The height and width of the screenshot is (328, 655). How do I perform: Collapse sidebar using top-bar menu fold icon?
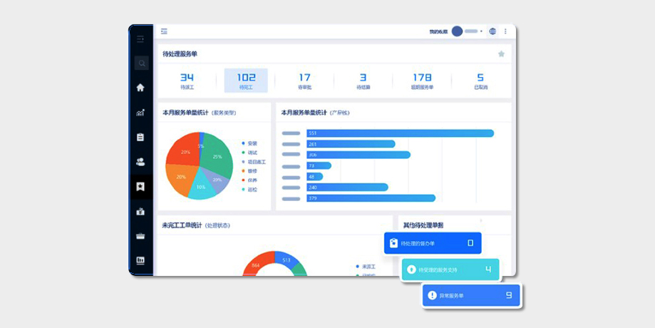tap(164, 31)
